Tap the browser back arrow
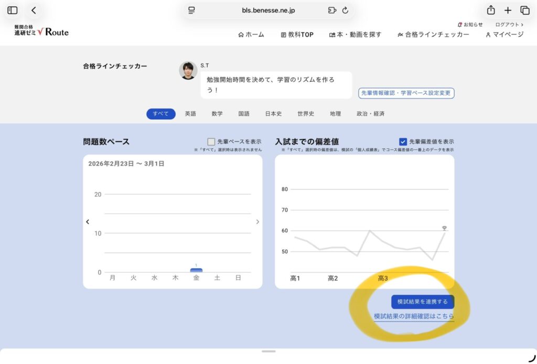 [34, 10]
